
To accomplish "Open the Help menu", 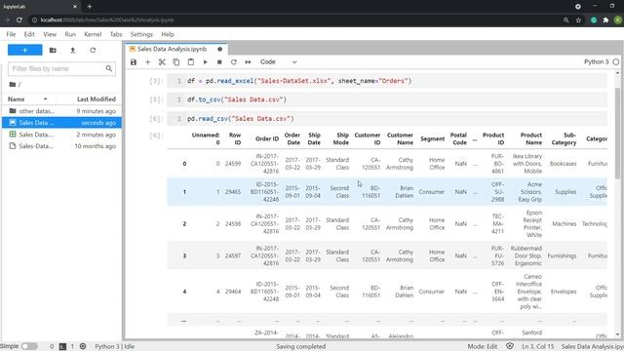I will (168, 34).
